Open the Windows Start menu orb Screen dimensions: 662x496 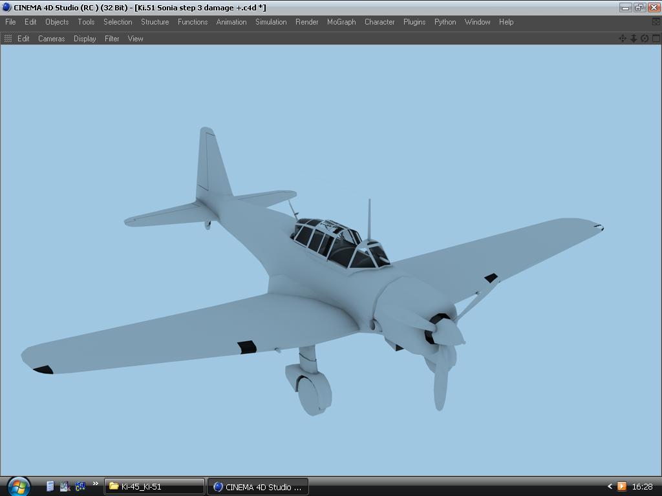17,486
